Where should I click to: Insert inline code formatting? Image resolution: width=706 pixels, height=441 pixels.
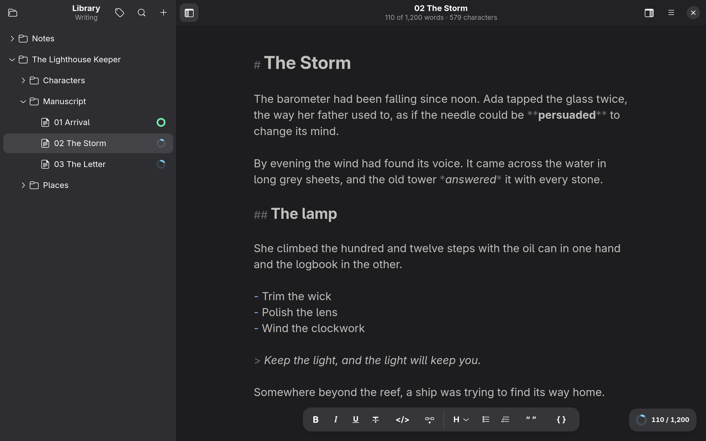[402, 420]
